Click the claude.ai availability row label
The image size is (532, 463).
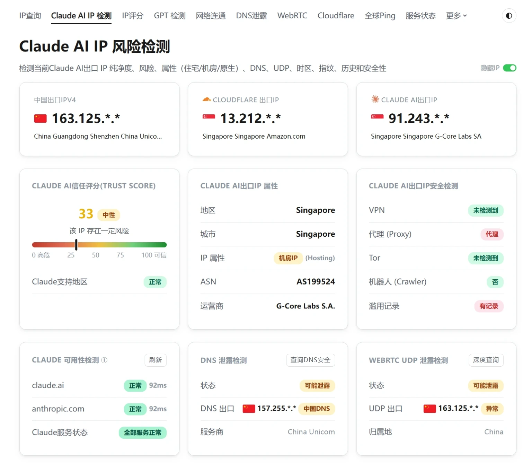pyautogui.click(x=48, y=385)
